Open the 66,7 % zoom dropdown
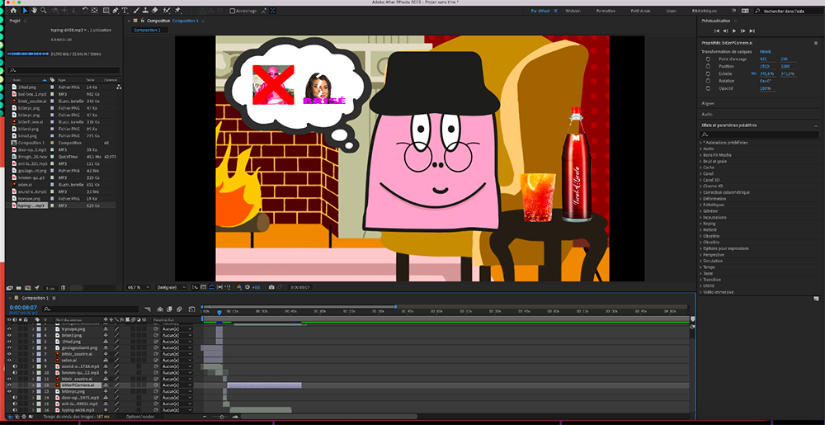The height and width of the screenshot is (425, 825). (x=138, y=287)
